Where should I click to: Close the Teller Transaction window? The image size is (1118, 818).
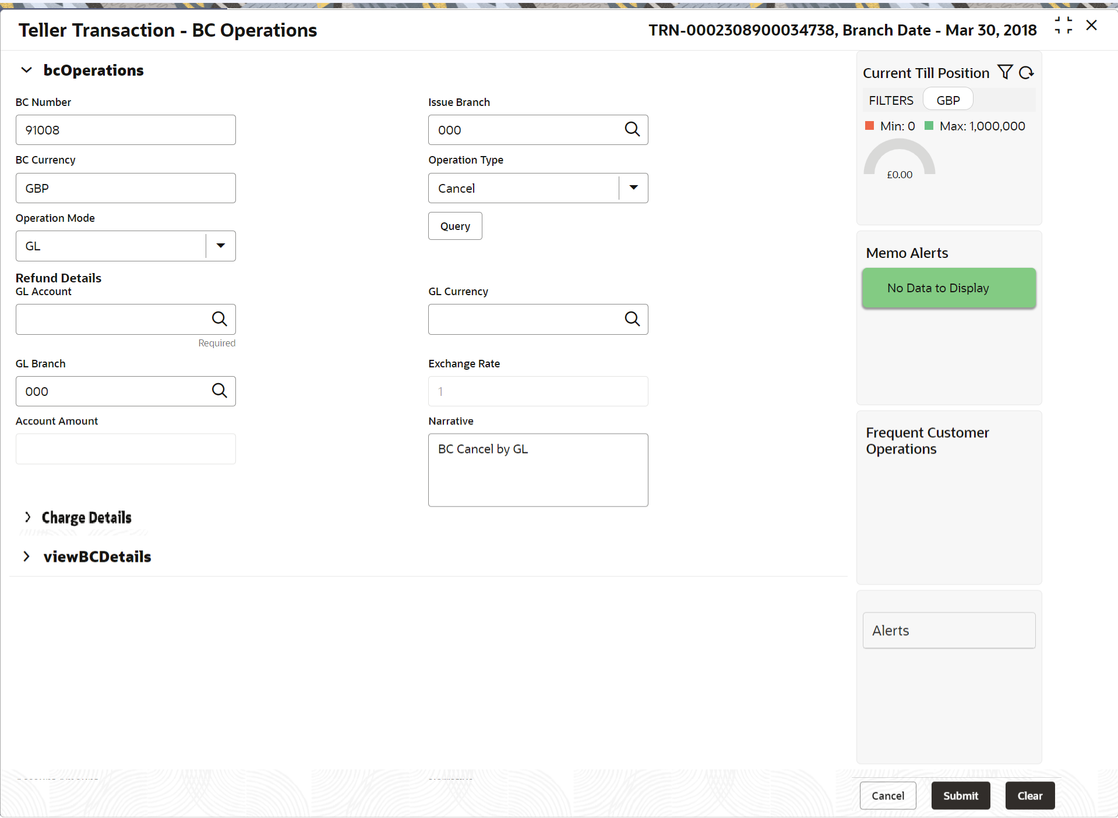point(1092,26)
